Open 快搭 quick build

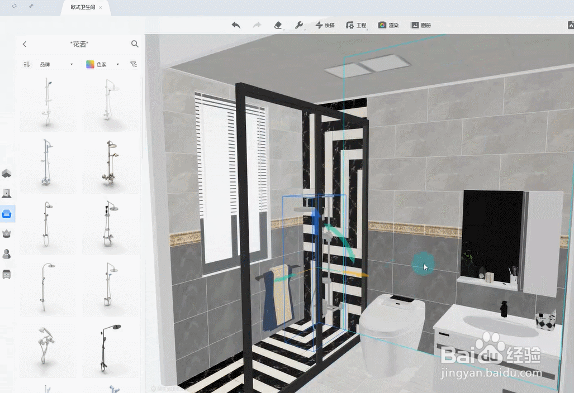[325, 25]
